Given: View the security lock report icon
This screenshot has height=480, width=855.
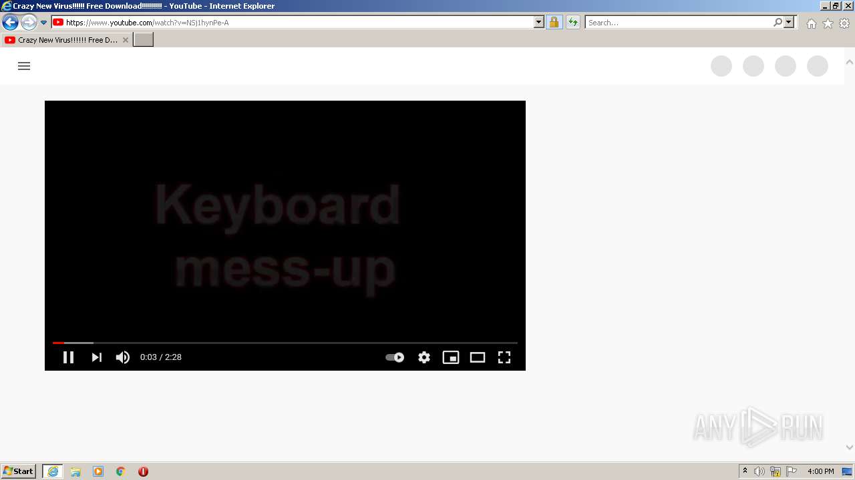Looking at the screenshot, I should pos(554,23).
